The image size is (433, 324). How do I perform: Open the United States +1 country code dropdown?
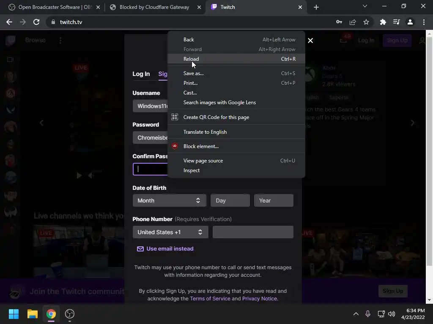coord(170,232)
